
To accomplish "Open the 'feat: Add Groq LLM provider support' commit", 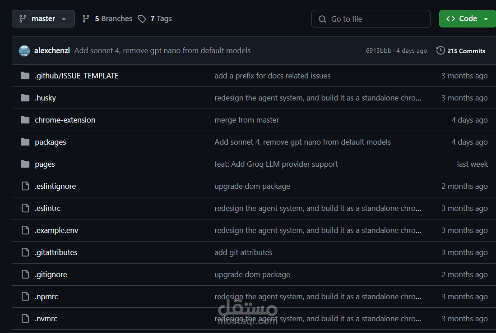I will 276,164.
